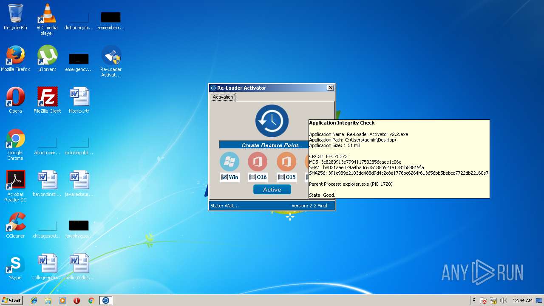This screenshot has height=306, width=544.
Task: Click the large restore-clock icon in Re-Loader
Action: pyautogui.click(x=272, y=121)
